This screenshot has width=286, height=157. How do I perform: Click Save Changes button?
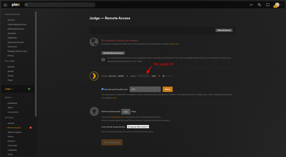112,142
